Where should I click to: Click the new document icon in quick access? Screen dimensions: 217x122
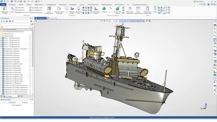tap(8, 1)
